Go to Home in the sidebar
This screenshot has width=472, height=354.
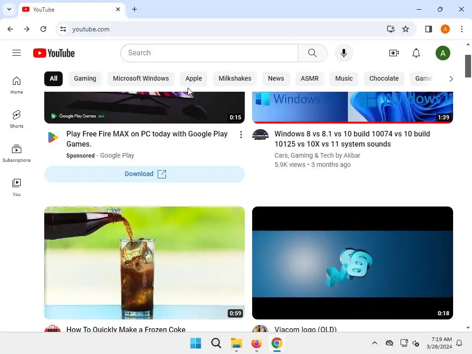pos(17,85)
